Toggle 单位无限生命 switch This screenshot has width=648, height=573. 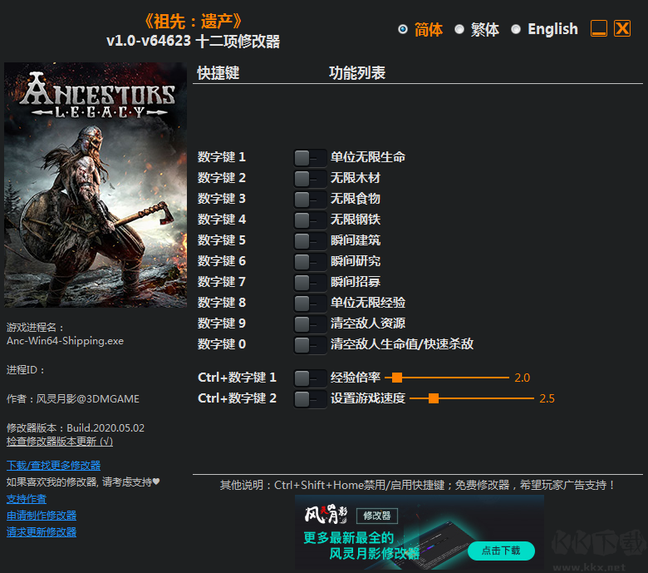(310, 157)
